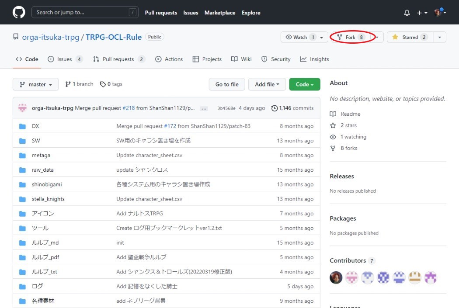
Task: Click the metaga folder icon
Action: tap(22, 156)
